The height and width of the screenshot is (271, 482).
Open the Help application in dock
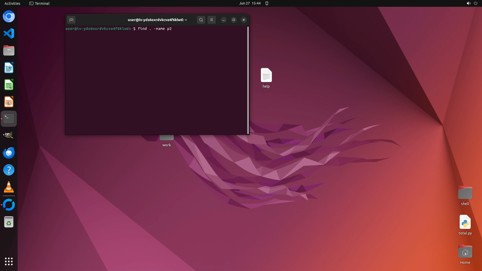pyautogui.click(x=9, y=170)
